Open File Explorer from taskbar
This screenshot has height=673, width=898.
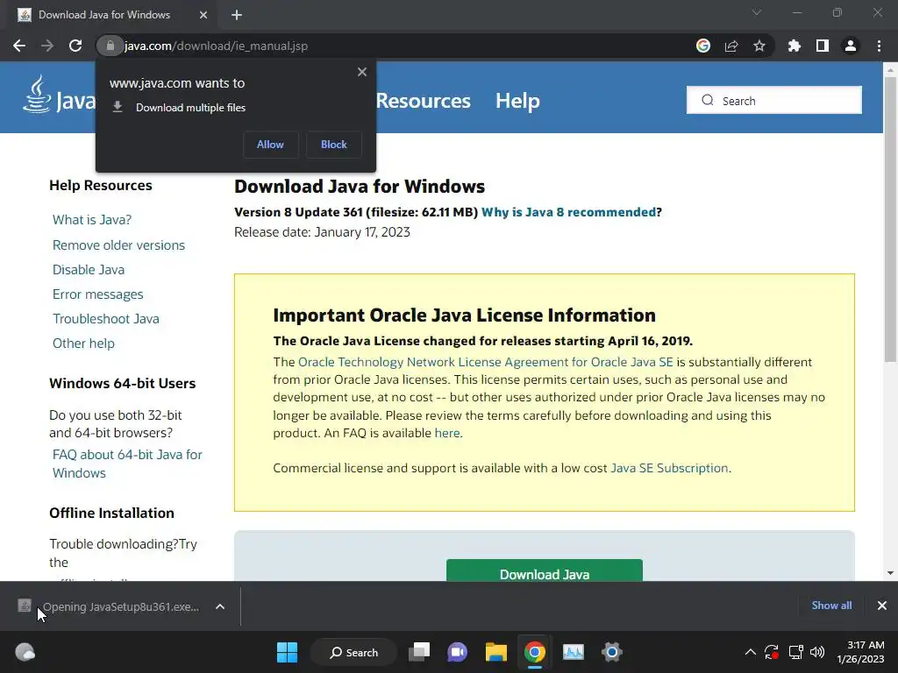[496, 652]
